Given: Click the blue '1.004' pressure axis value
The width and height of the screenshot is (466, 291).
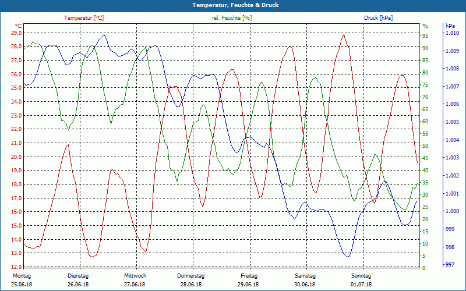Looking at the screenshot, I should click(452, 140).
